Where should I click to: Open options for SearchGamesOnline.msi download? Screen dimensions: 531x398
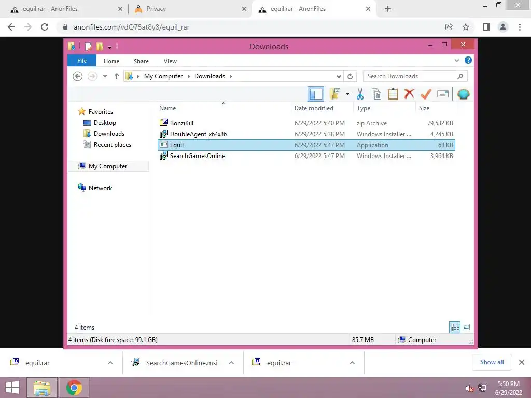pyautogui.click(x=231, y=363)
